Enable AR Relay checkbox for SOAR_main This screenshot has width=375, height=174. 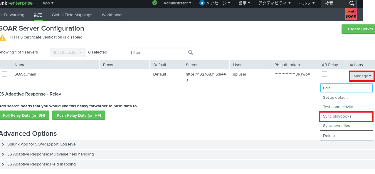pyautogui.click(x=324, y=74)
